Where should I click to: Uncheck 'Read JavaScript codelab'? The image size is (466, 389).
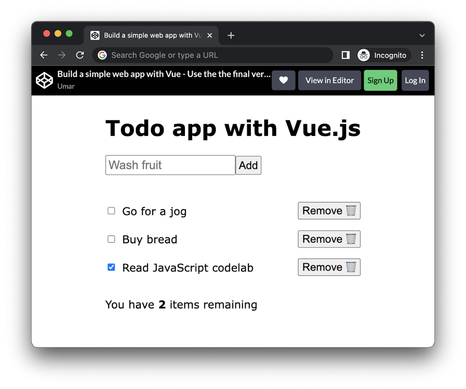(111, 267)
